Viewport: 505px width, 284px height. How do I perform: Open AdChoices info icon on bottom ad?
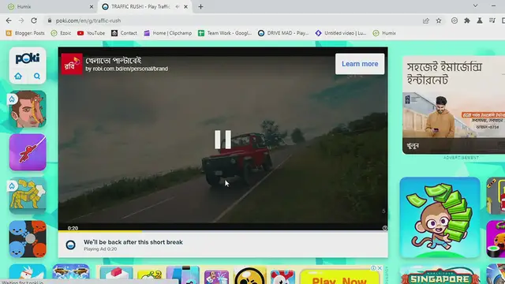373,268
